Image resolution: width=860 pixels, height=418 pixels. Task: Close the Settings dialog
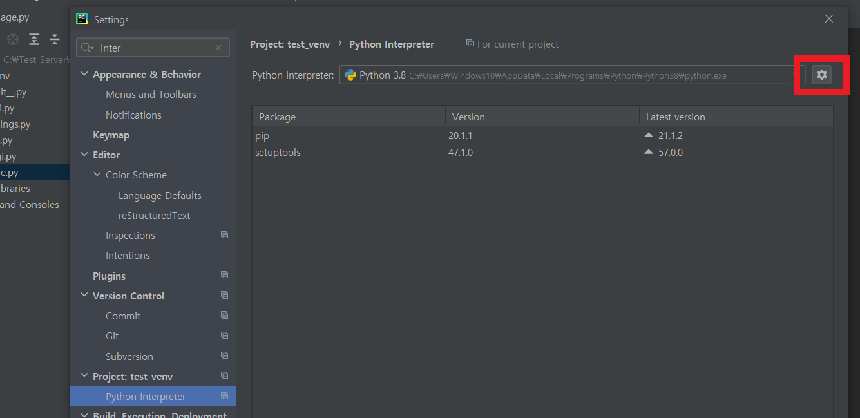829,19
